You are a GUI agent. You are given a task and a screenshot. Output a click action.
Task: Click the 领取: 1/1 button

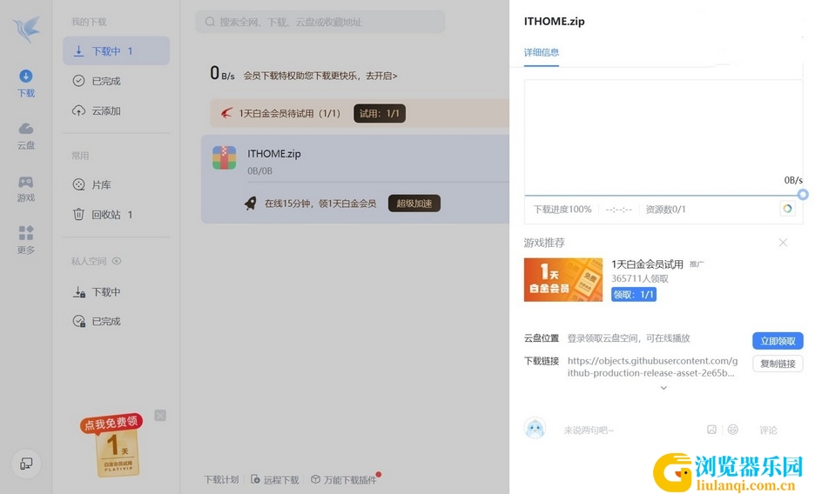(x=634, y=294)
